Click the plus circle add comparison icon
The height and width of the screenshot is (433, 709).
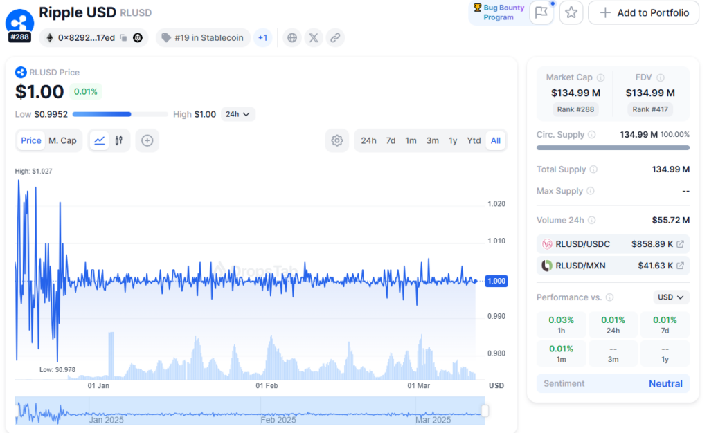(147, 140)
